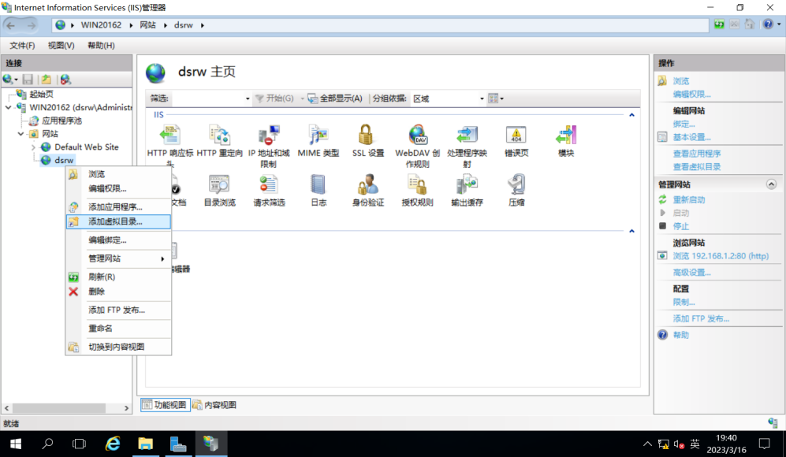The height and width of the screenshot is (457, 786).
Task: Open 管理网站 submenu in context menu
Action: (x=118, y=258)
